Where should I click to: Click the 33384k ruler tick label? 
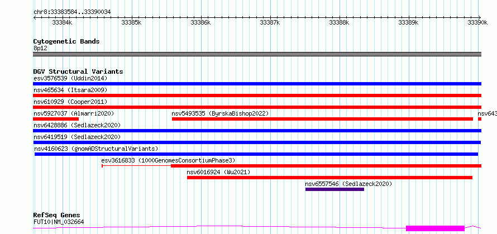pos(62,22)
